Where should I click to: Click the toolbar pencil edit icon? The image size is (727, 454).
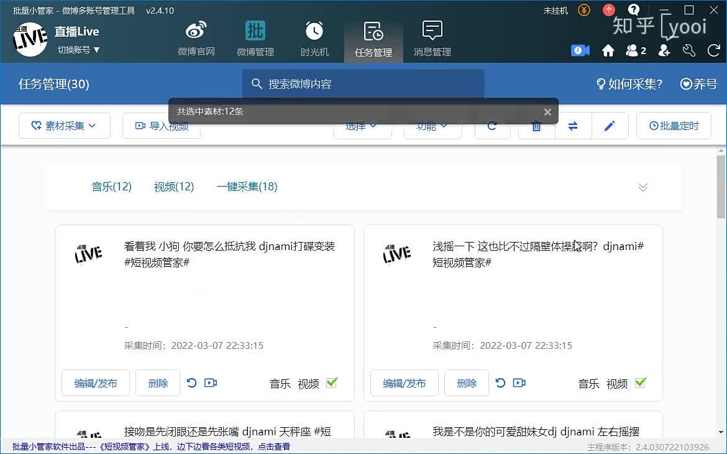[x=610, y=126]
